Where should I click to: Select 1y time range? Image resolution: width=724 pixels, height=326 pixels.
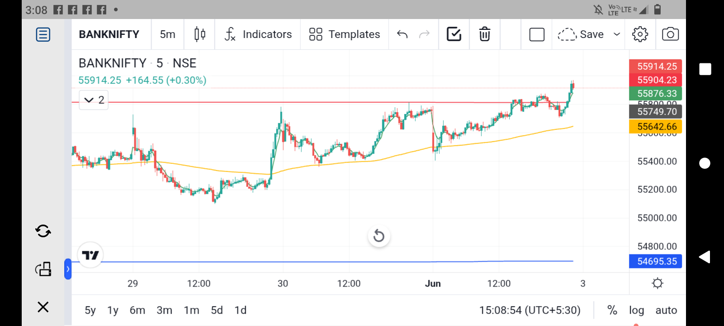tap(113, 310)
